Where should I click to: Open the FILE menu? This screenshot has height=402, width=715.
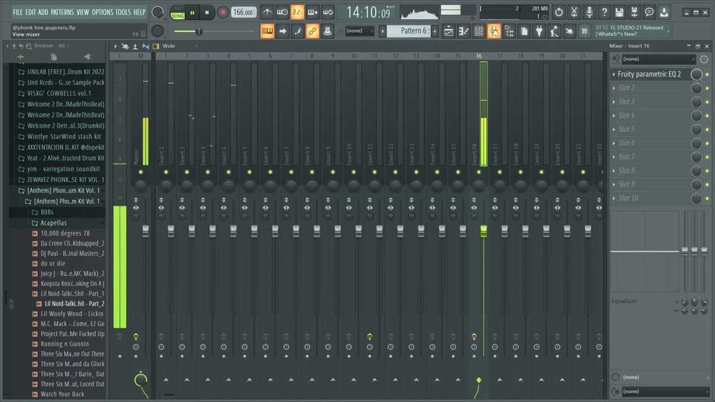[18, 12]
